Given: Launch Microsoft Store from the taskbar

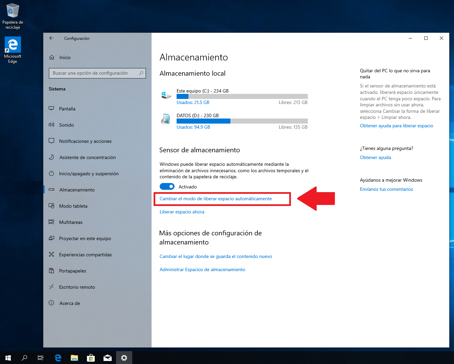Looking at the screenshot, I should tap(91, 358).
